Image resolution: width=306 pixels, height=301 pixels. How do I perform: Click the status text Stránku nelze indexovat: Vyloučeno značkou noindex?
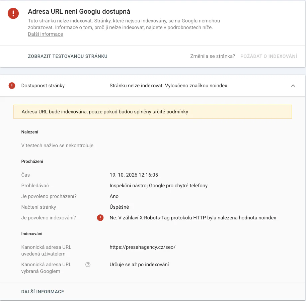168,86
